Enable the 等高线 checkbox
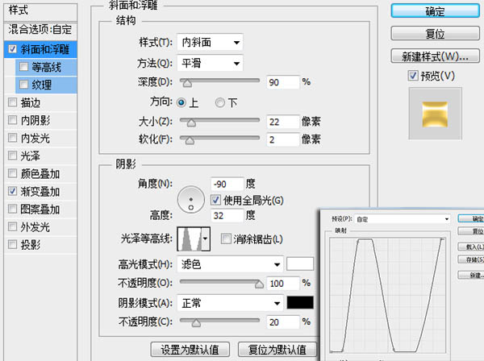484x361 pixels. pyautogui.click(x=23, y=67)
